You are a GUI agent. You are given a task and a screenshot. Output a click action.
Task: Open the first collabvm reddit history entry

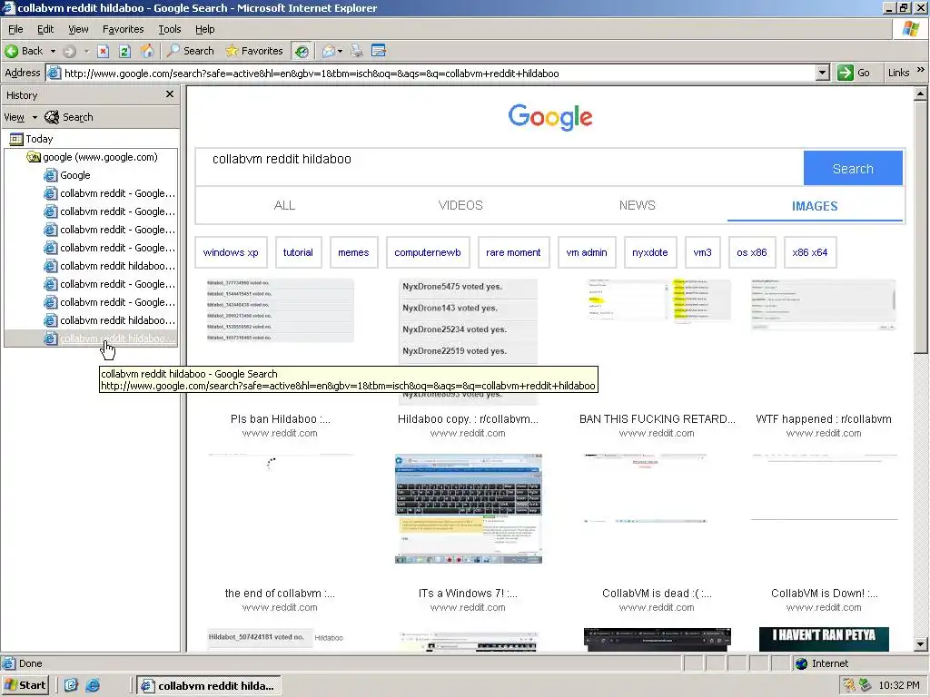[x=110, y=193]
